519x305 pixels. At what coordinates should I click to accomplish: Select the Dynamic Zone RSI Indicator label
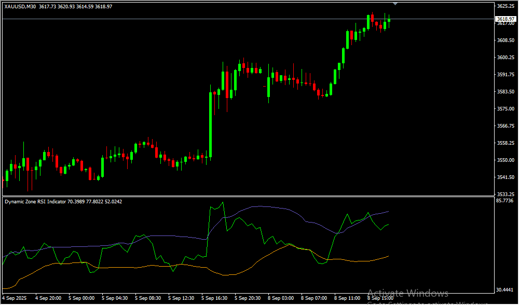click(35, 201)
